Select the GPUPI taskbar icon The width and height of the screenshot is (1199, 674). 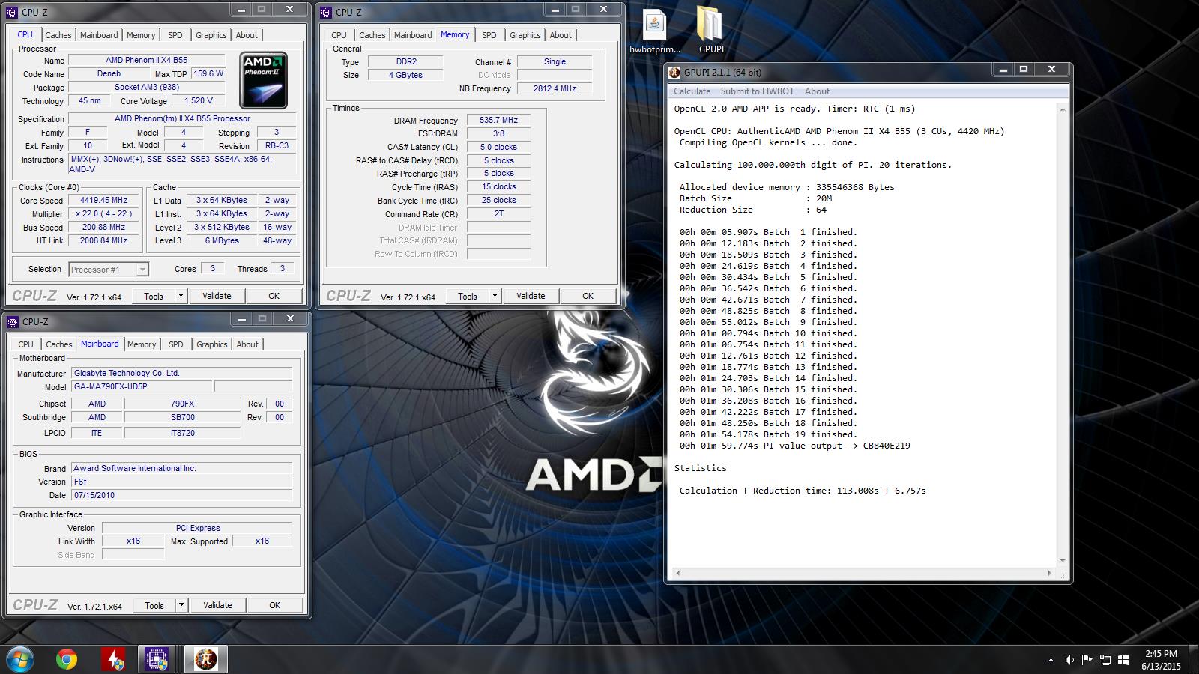(206, 659)
